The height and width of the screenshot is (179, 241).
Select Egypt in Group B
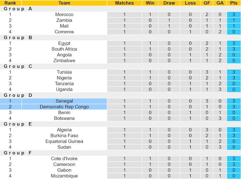tap(64, 43)
